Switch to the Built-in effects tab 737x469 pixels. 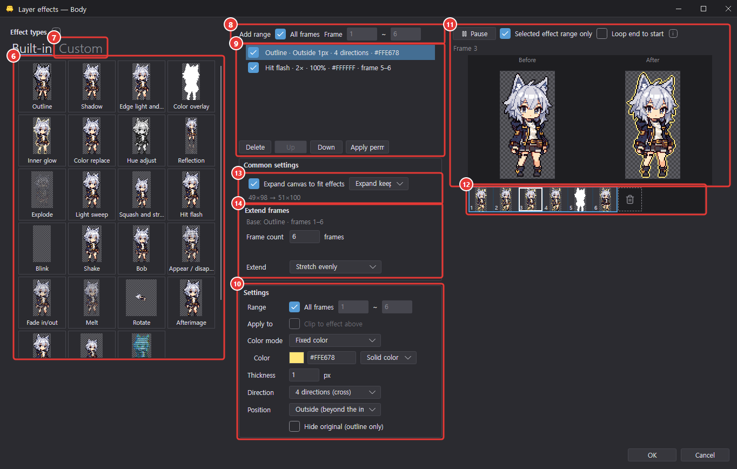click(x=32, y=49)
